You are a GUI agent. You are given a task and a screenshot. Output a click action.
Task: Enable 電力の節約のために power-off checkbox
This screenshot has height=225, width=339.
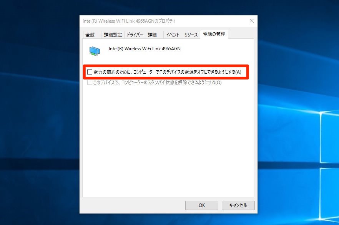[90, 72]
